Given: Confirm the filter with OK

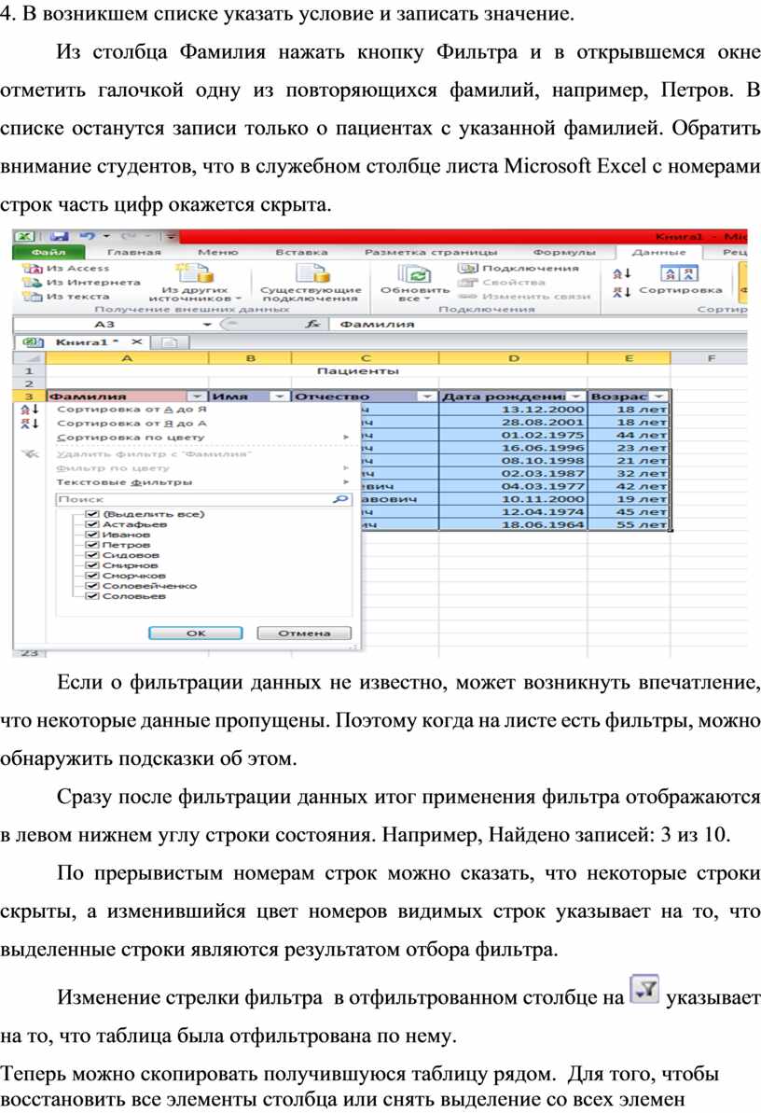Looking at the screenshot, I should pos(196,633).
